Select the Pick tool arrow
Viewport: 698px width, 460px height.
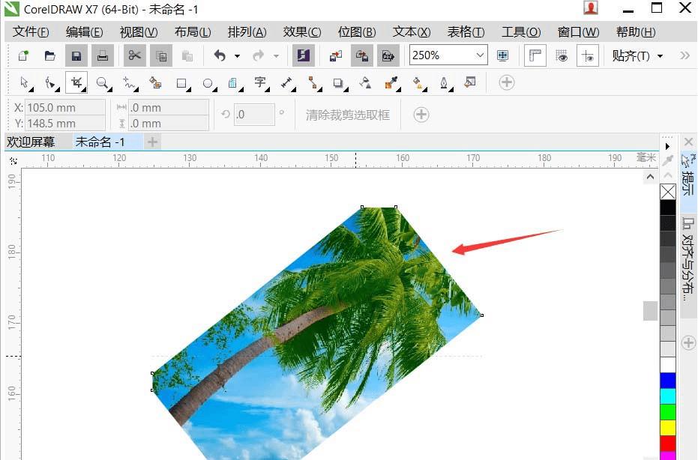point(25,82)
